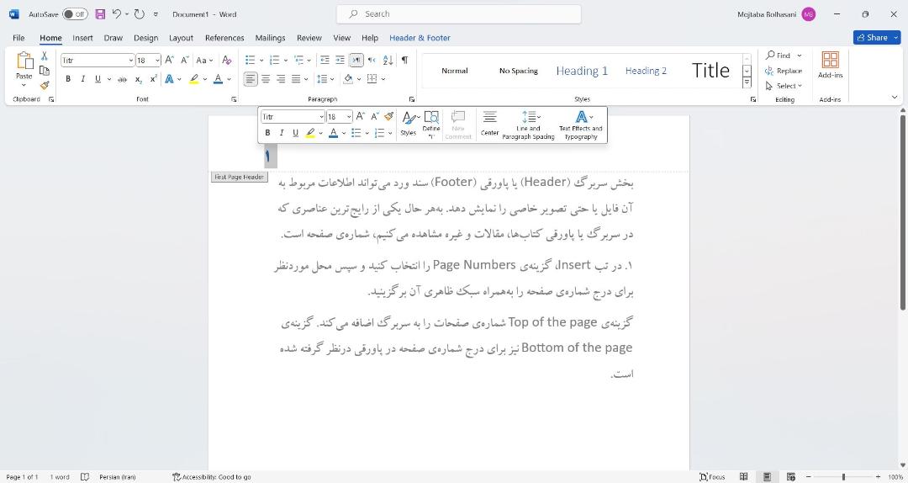Toggle Right-to-Left text direction button
The height and width of the screenshot is (483, 908).
(x=372, y=60)
